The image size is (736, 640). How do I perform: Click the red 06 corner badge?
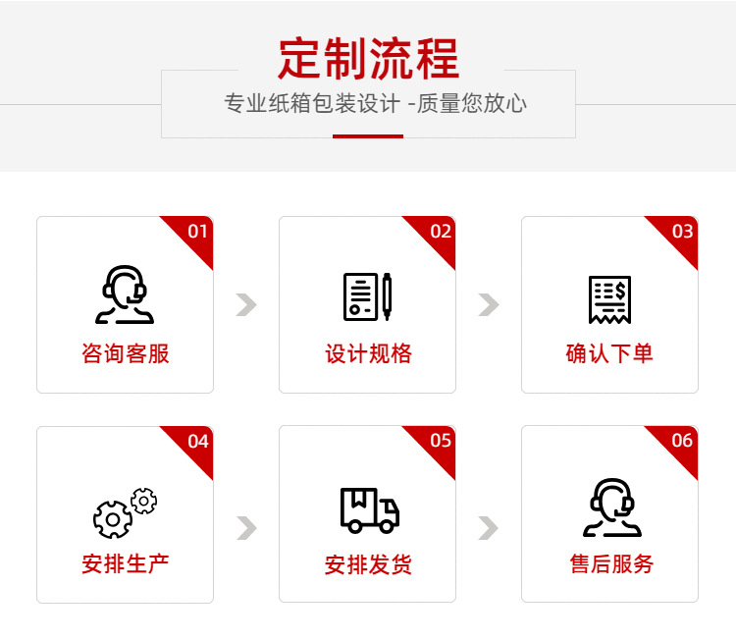[679, 445]
